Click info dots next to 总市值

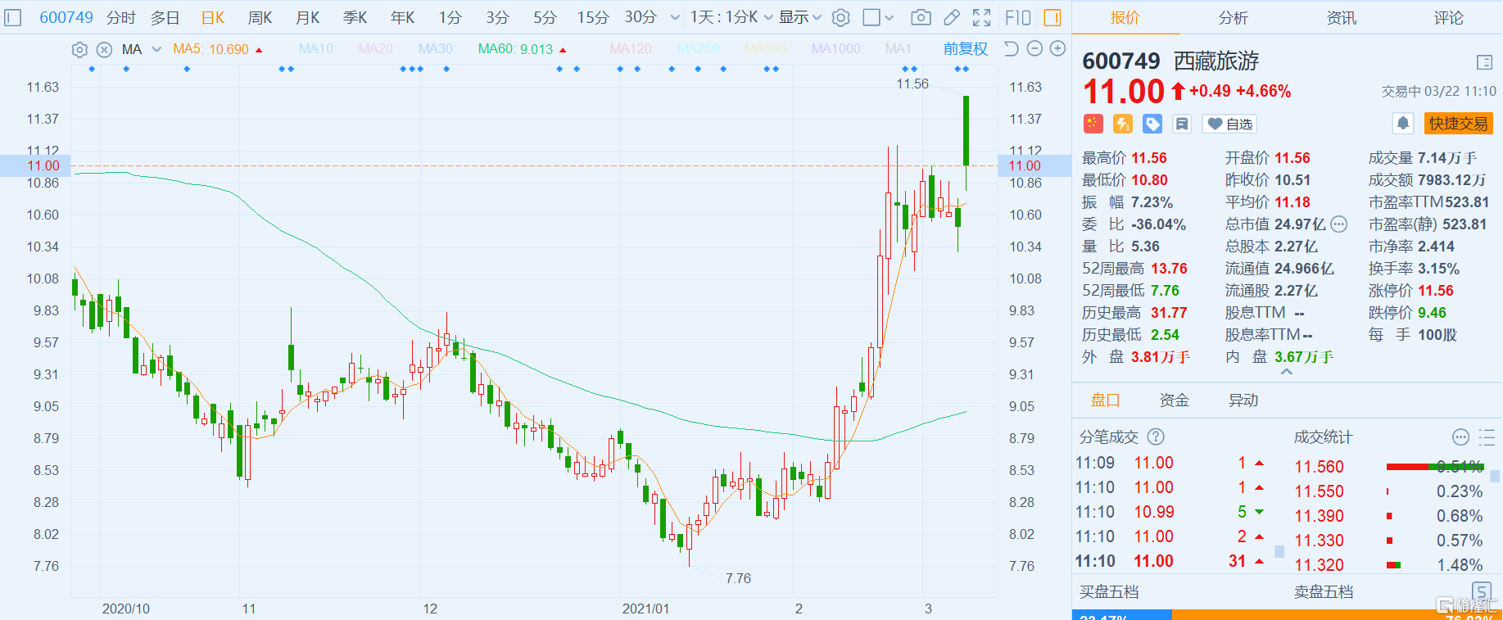tap(1339, 224)
